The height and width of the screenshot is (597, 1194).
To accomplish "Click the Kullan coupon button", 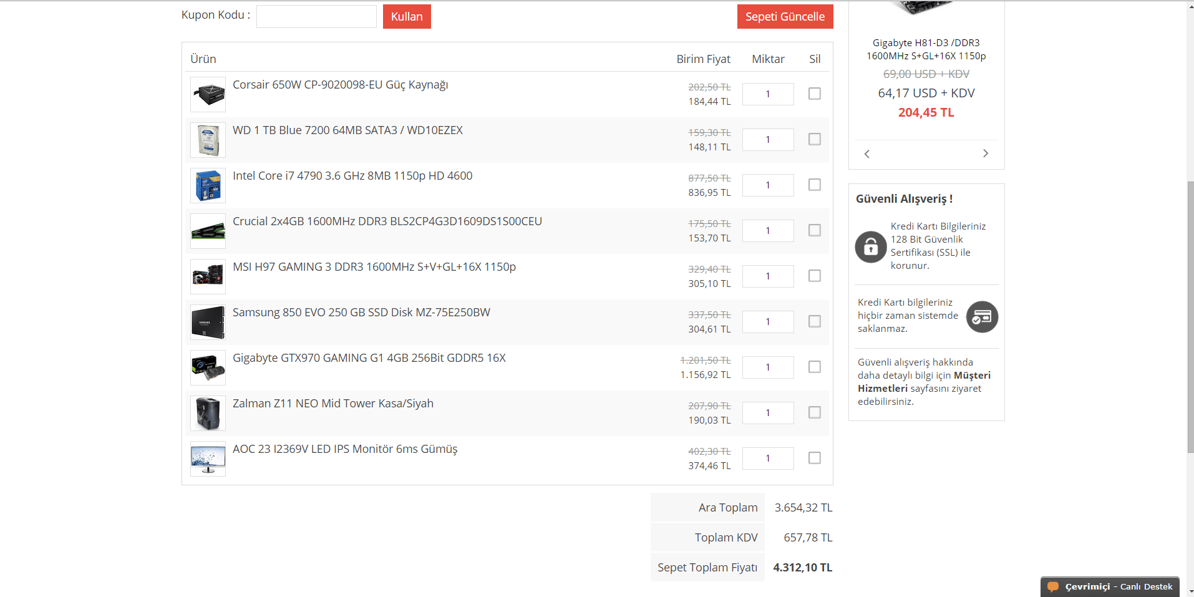I will [407, 17].
